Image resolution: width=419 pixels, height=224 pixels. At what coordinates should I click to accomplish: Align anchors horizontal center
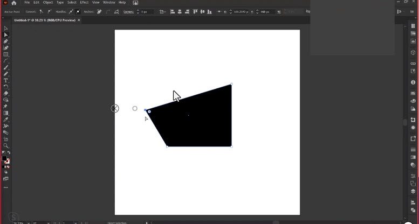tap(180, 11)
